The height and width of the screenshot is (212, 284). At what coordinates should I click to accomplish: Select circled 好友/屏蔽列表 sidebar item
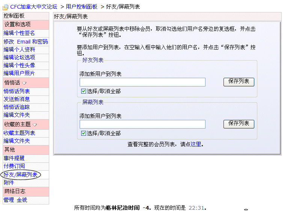(x=20, y=175)
